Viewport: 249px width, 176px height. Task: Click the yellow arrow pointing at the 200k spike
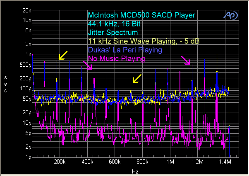(63, 55)
